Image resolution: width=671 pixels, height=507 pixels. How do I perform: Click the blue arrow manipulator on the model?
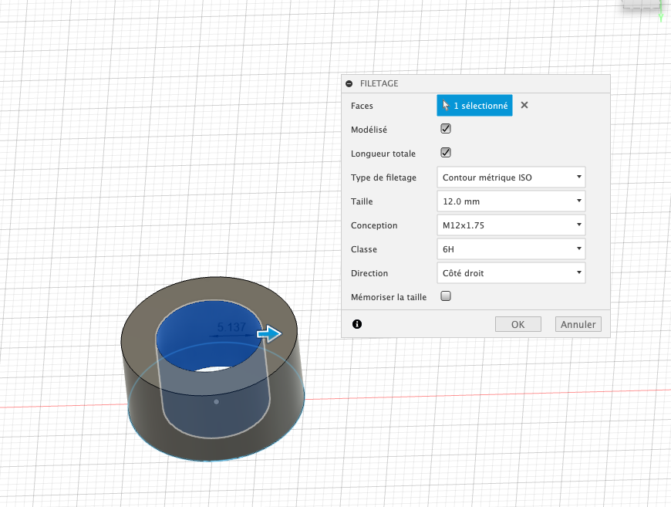270,333
